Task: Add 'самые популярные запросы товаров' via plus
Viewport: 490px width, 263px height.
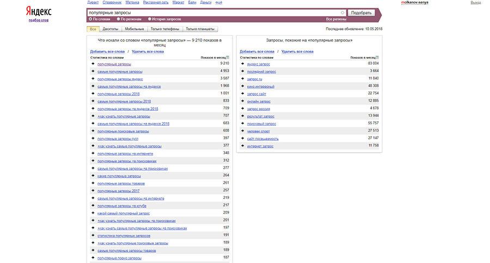Action: (93, 250)
